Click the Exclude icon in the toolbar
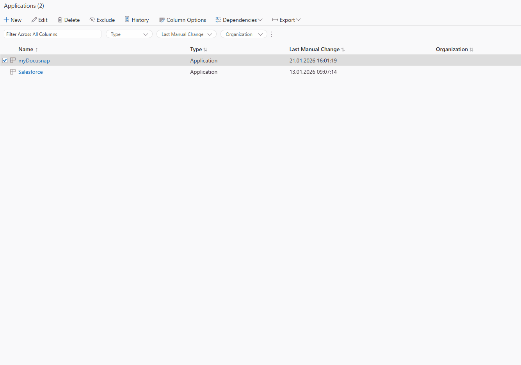This screenshot has height=365, width=521. coord(92,20)
